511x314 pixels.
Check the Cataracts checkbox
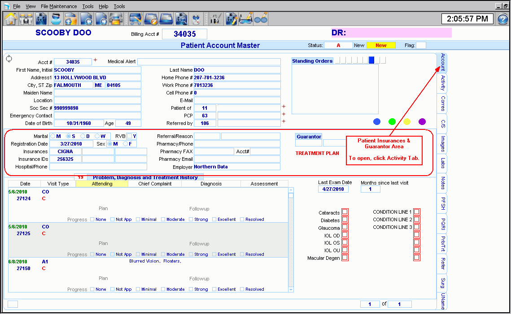click(x=345, y=212)
